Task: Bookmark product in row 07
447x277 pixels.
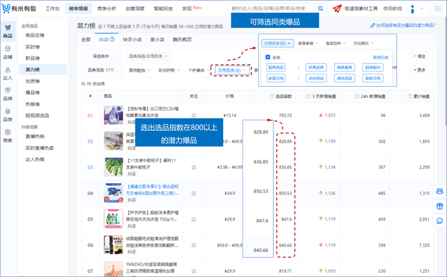Action: coord(194,271)
